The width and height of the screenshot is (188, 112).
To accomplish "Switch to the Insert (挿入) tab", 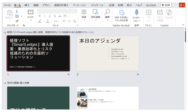I will click(27, 5).
